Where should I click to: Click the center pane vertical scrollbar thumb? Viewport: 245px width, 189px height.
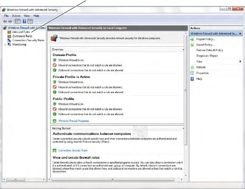click(x=185, y=90)
